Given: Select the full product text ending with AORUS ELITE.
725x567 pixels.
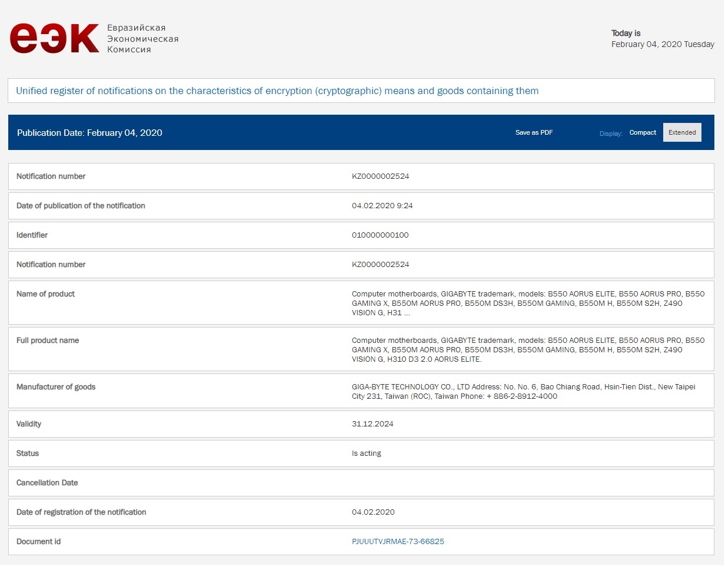Looking at the screenshot, I should click(x=528, y=349).
